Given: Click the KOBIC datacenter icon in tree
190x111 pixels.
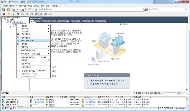Looking at the screenshot, I should (8, 20).
